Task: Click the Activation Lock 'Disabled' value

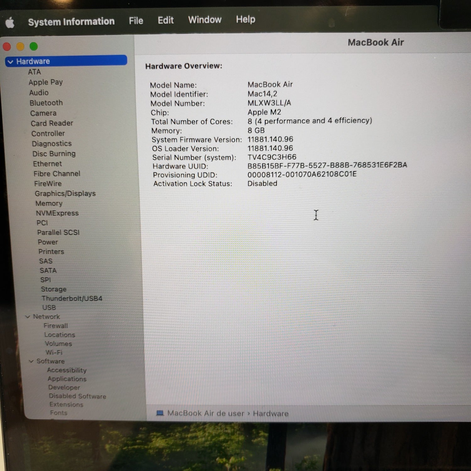Action: (262, 183)
